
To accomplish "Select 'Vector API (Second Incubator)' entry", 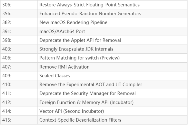I will [72, 111].
